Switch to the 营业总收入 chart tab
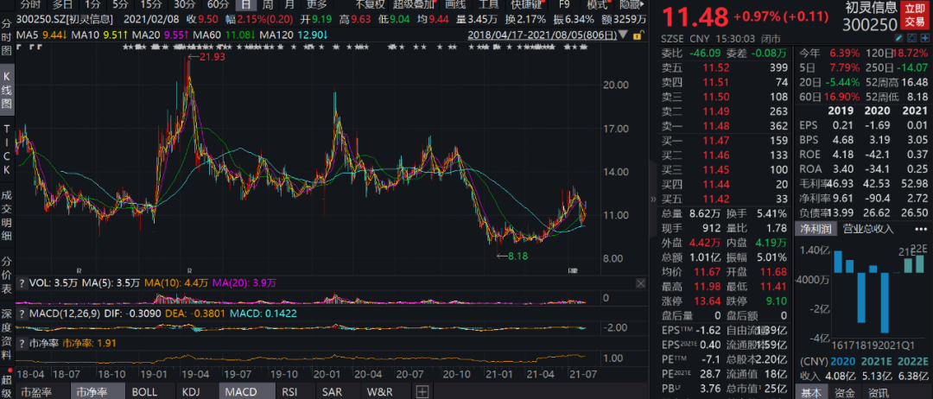Screen dimensions: 933x399 click(x=868, y=229)
